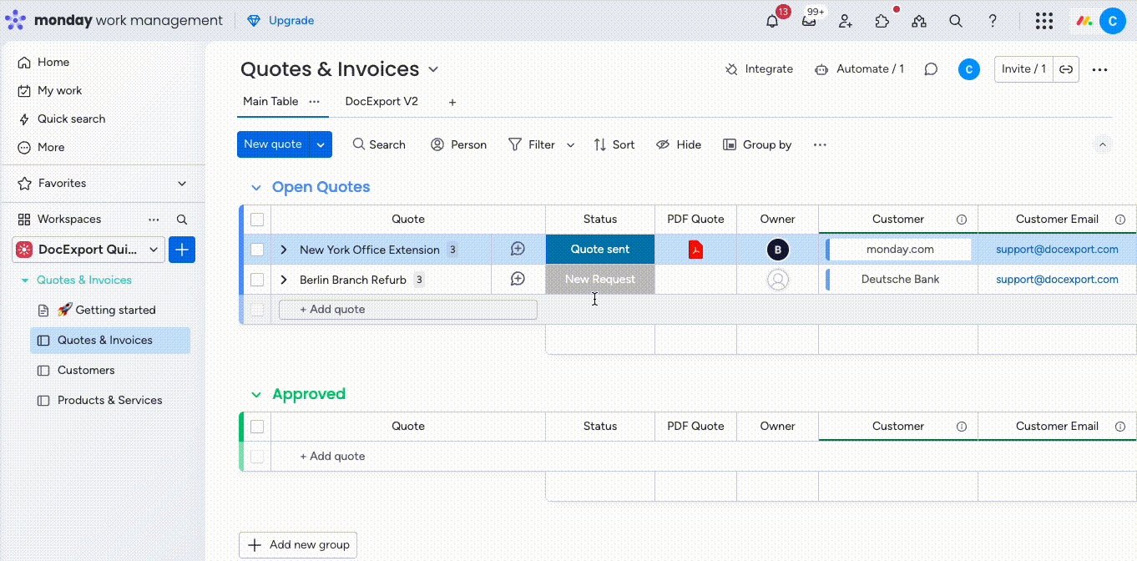Expand subitems of Berlin Branch Refurb
1137x561 pixels.
coord(284,280)
